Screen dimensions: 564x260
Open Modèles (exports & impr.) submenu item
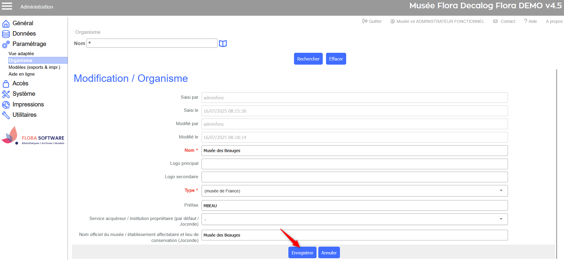pyautogui.click(x=34, y=67)
